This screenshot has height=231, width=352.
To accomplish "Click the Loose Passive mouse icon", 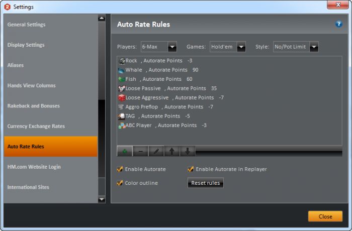I will click(x=122, y=88).
